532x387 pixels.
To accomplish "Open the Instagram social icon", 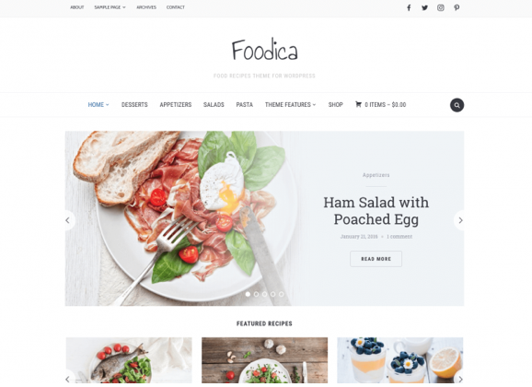I will 440,7.
